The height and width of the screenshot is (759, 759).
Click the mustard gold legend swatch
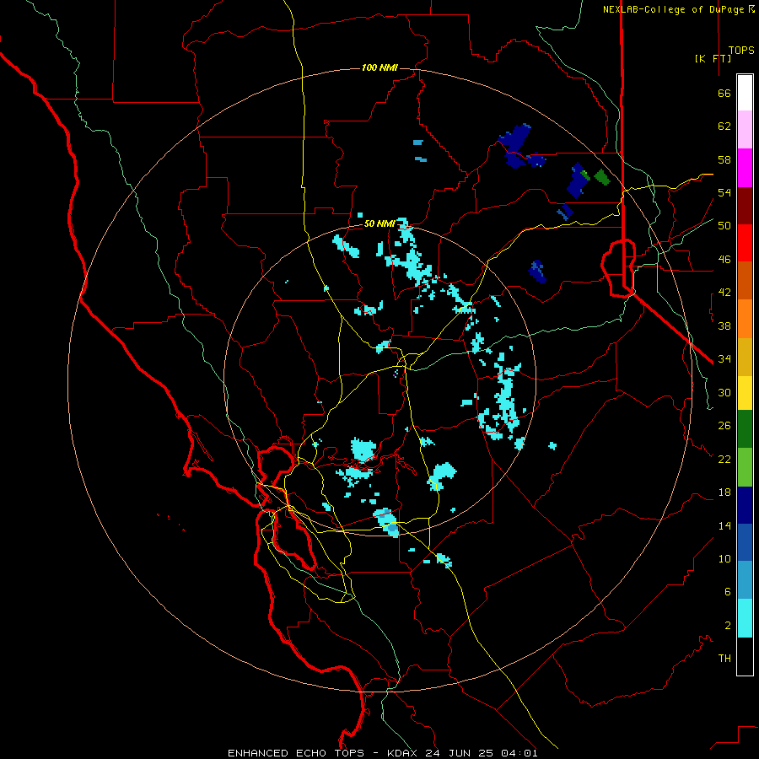(x=745, y=357)
